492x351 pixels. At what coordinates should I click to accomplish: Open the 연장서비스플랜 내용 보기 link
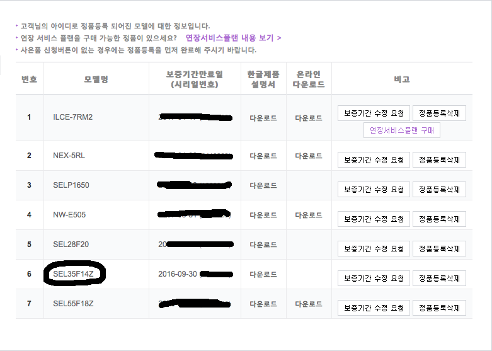(233, 38)
